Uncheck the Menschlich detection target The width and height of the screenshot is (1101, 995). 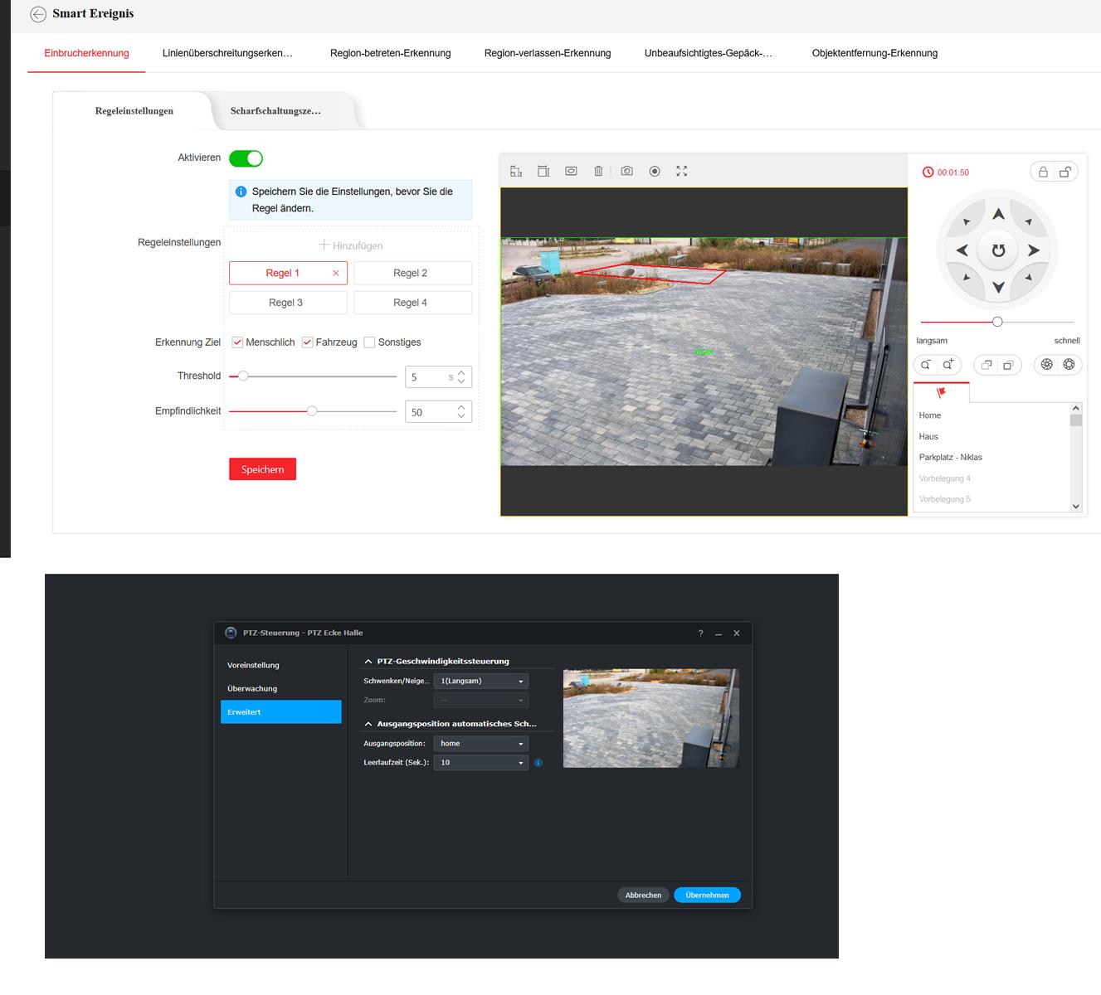coord(237,342)
